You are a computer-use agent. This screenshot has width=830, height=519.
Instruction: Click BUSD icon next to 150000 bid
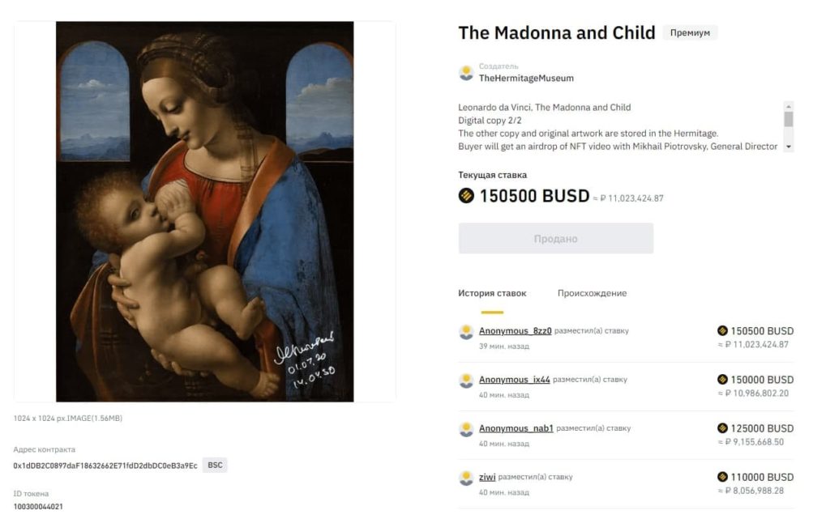(723, 380)
